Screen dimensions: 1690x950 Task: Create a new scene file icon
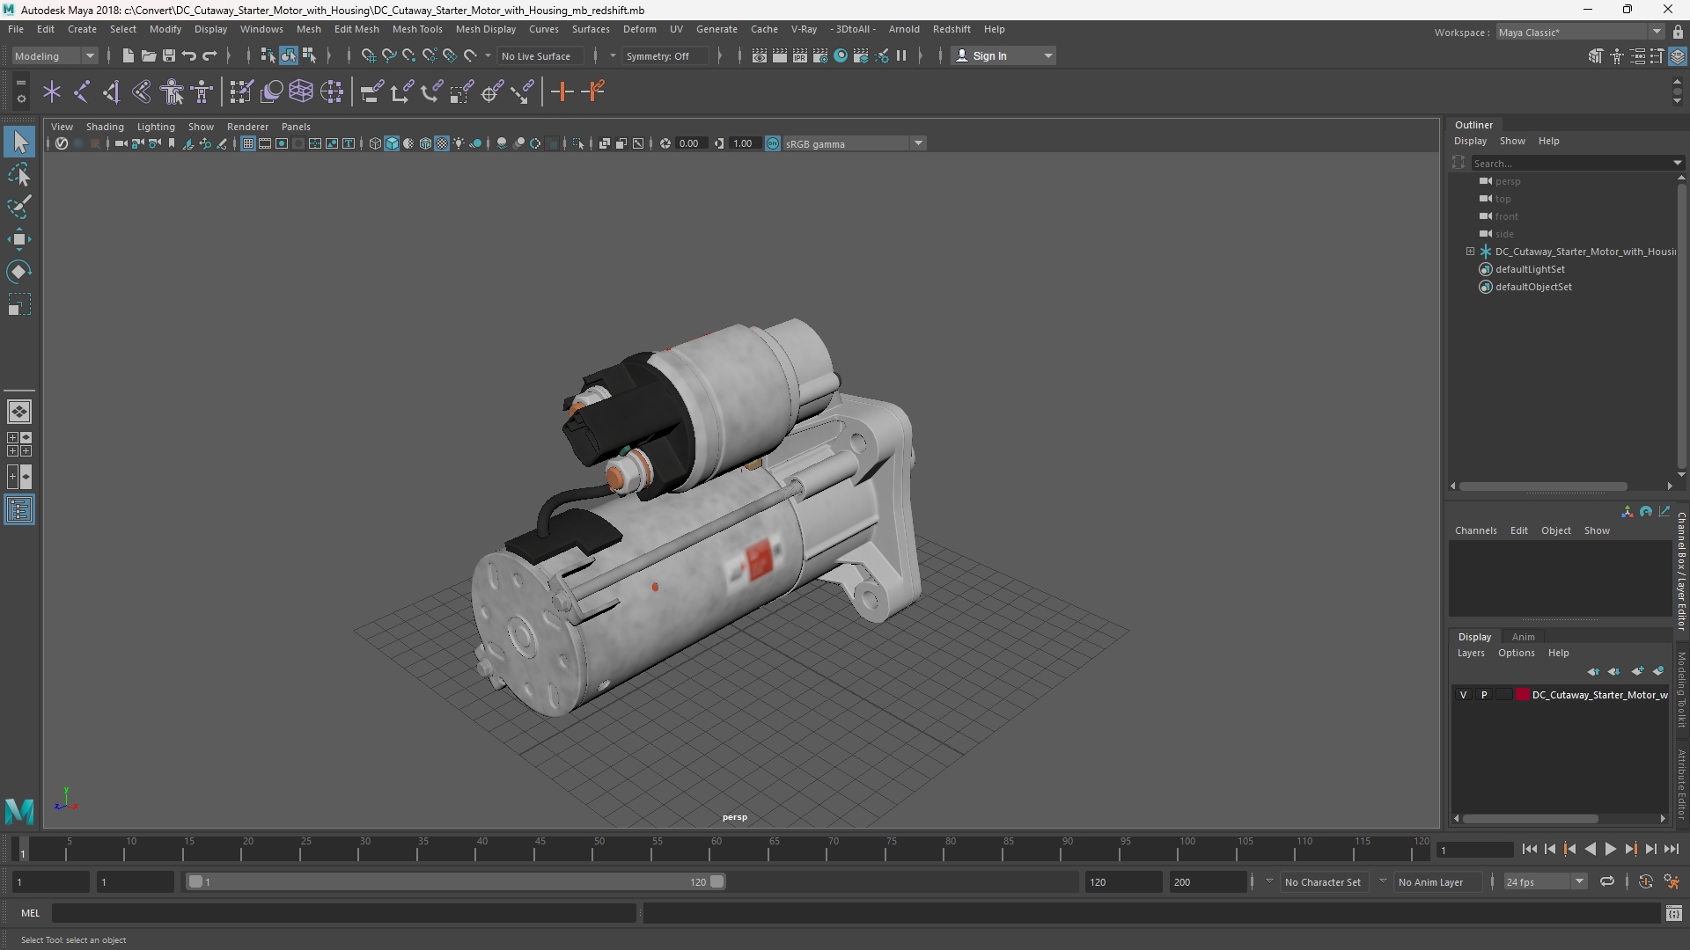128,55
